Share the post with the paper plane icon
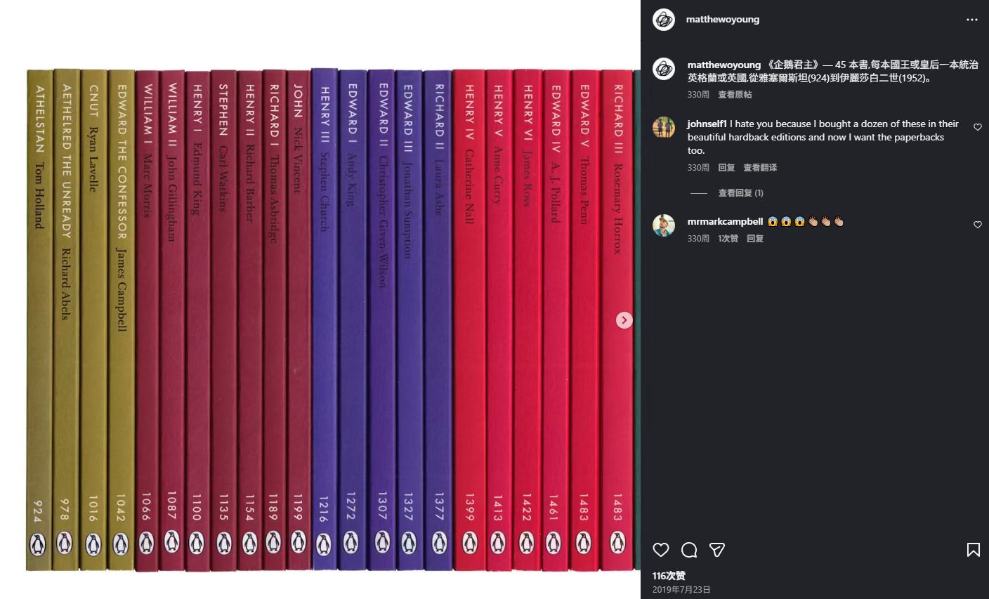 (717, 550)
